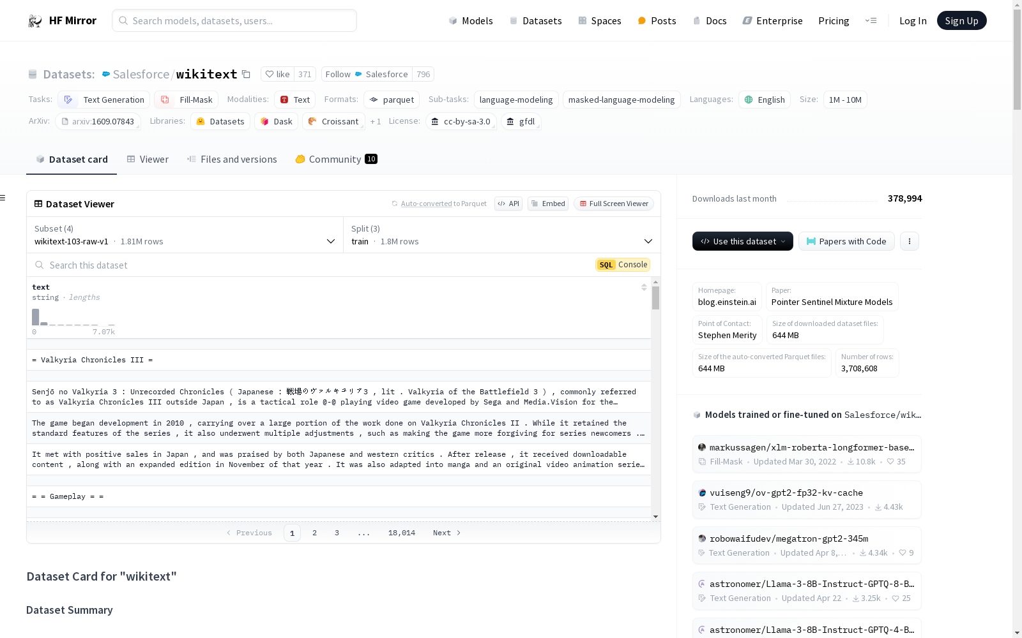Open the vuiseng9/ov-gpt2-fp32-kv-cache model
This screenshot has height=638, width=1022.
[807, 500]
